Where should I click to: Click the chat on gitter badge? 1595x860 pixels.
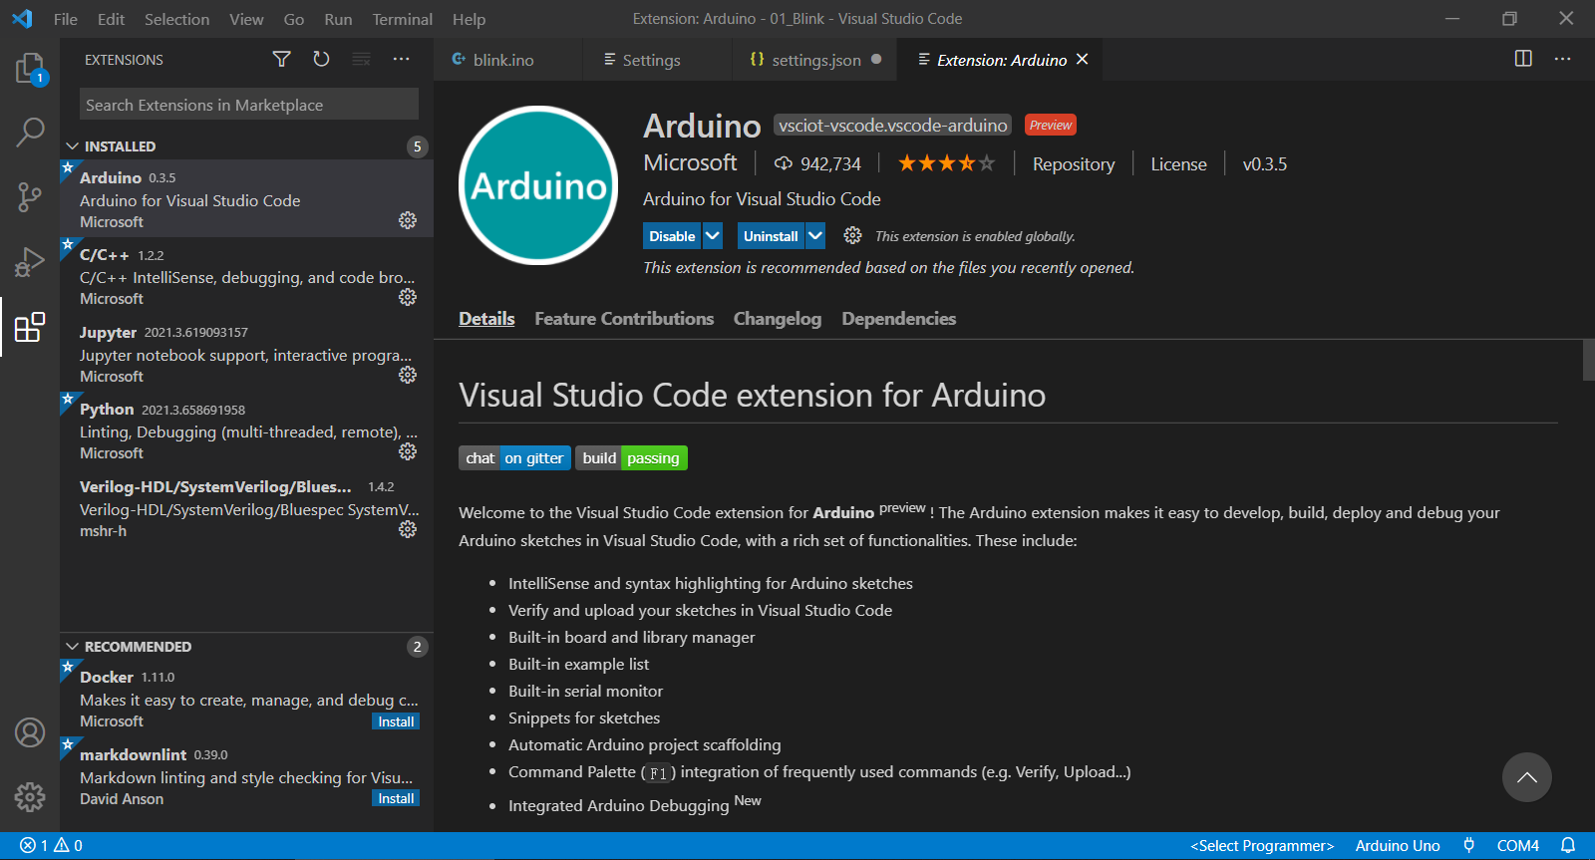[x=514, y=458]
